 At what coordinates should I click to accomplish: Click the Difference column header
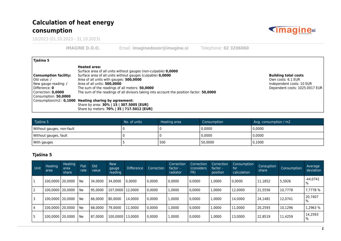(x=135, y=168)
